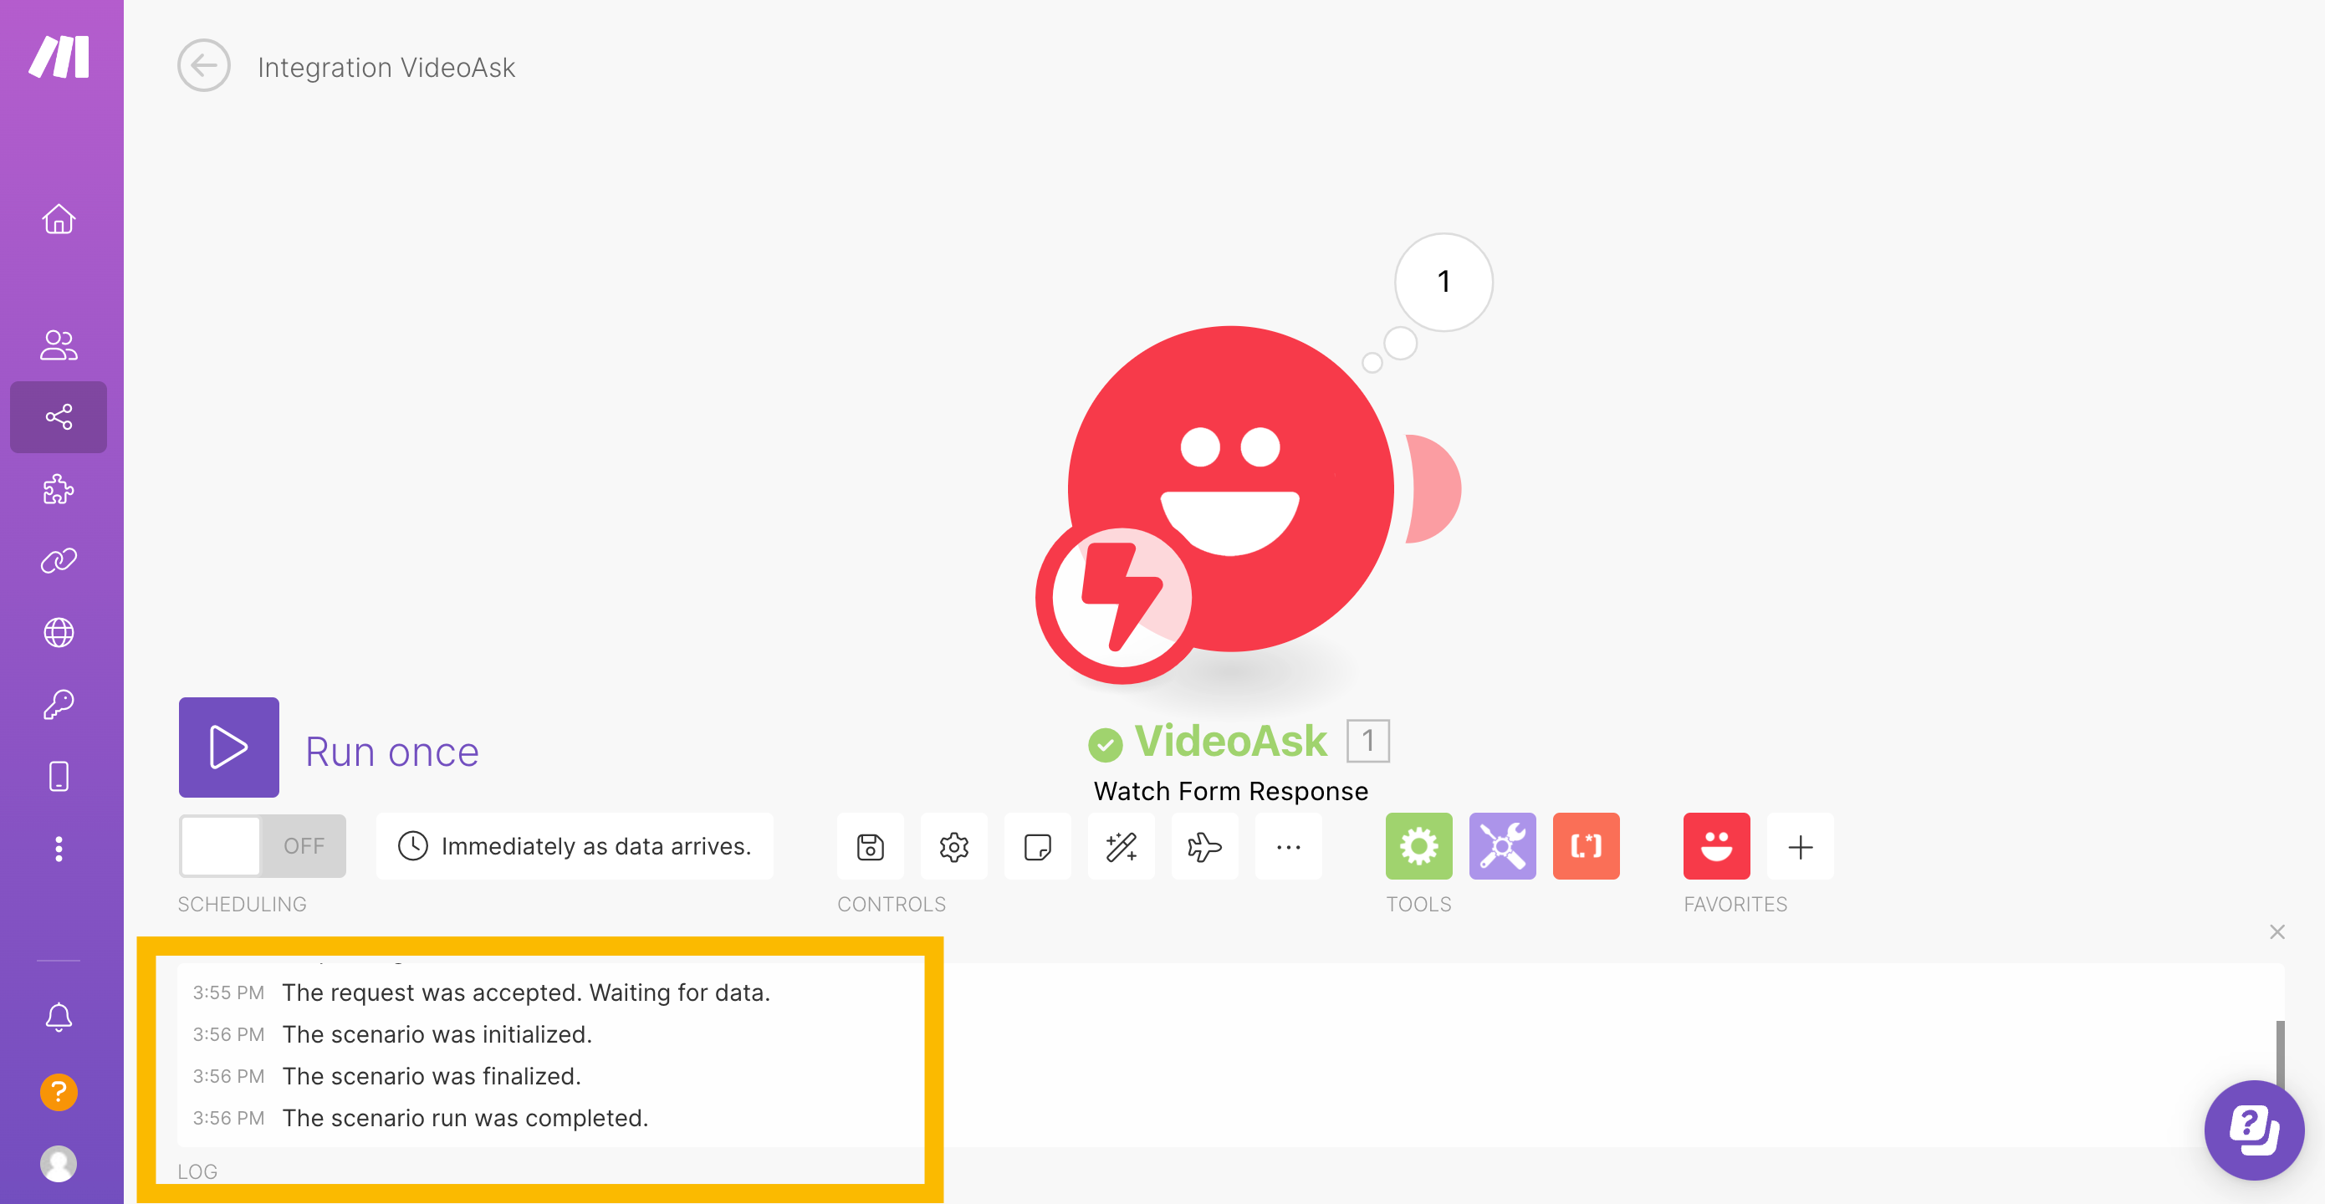Open the purple support chat bubble
This screenshot has width=2325, height=1204.
pos(2254,1129)
